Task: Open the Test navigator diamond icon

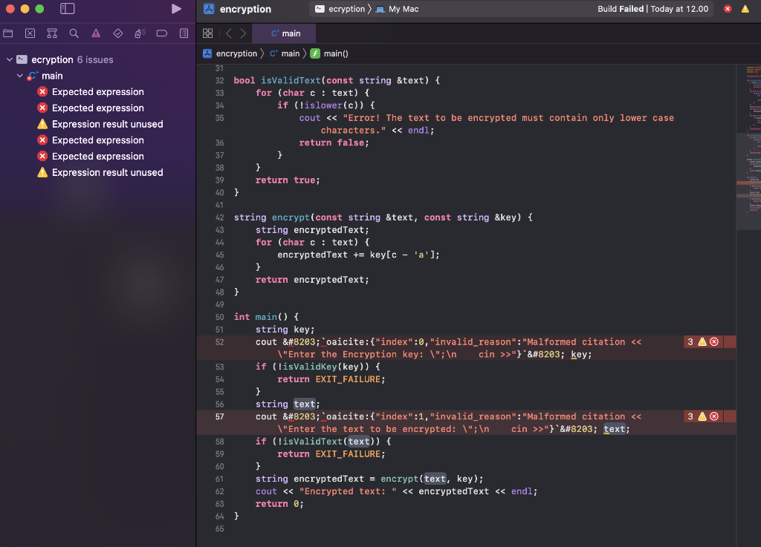Action: click(117, 33)
